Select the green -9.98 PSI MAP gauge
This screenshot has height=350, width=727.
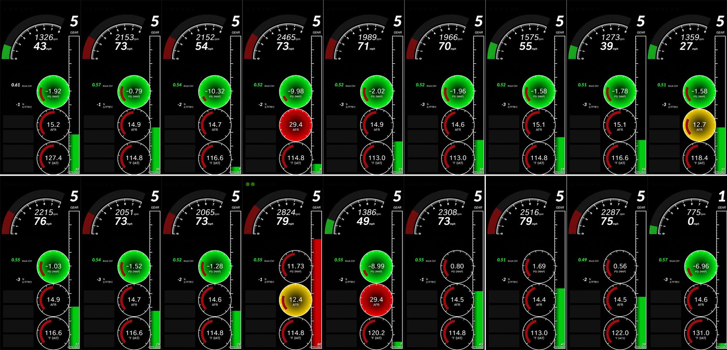(295, 92)
